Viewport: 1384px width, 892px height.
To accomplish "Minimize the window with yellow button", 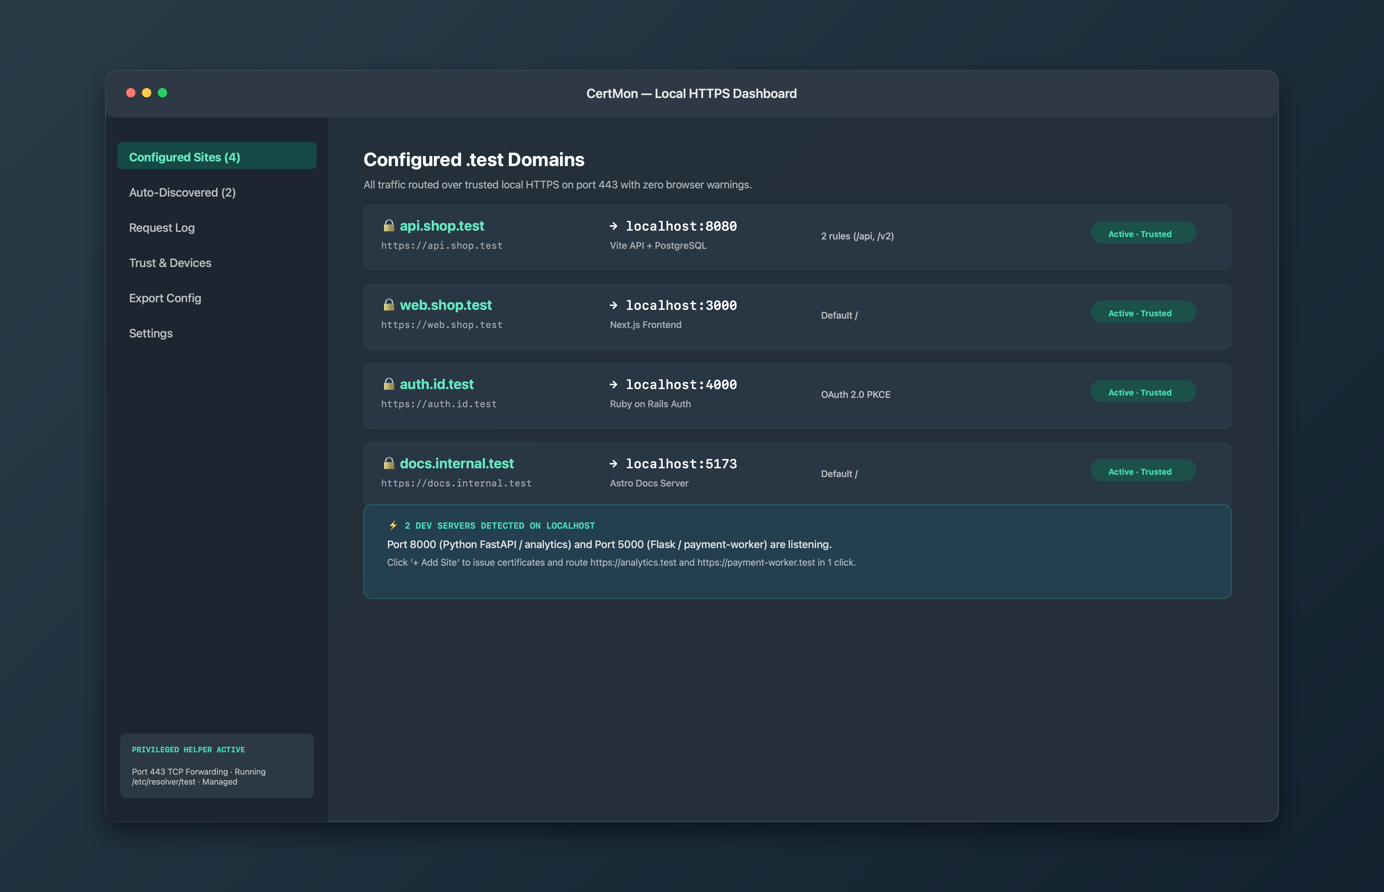I will click(146, 93).
